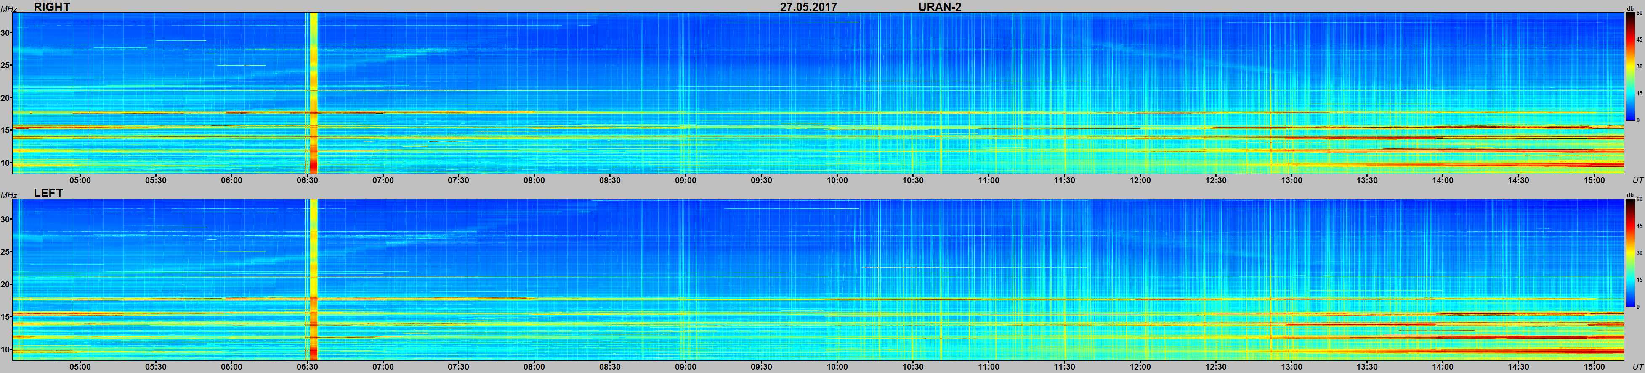
Task: Click the 14:30 time tick under the LEFT panel
Action: point(1519,367)
